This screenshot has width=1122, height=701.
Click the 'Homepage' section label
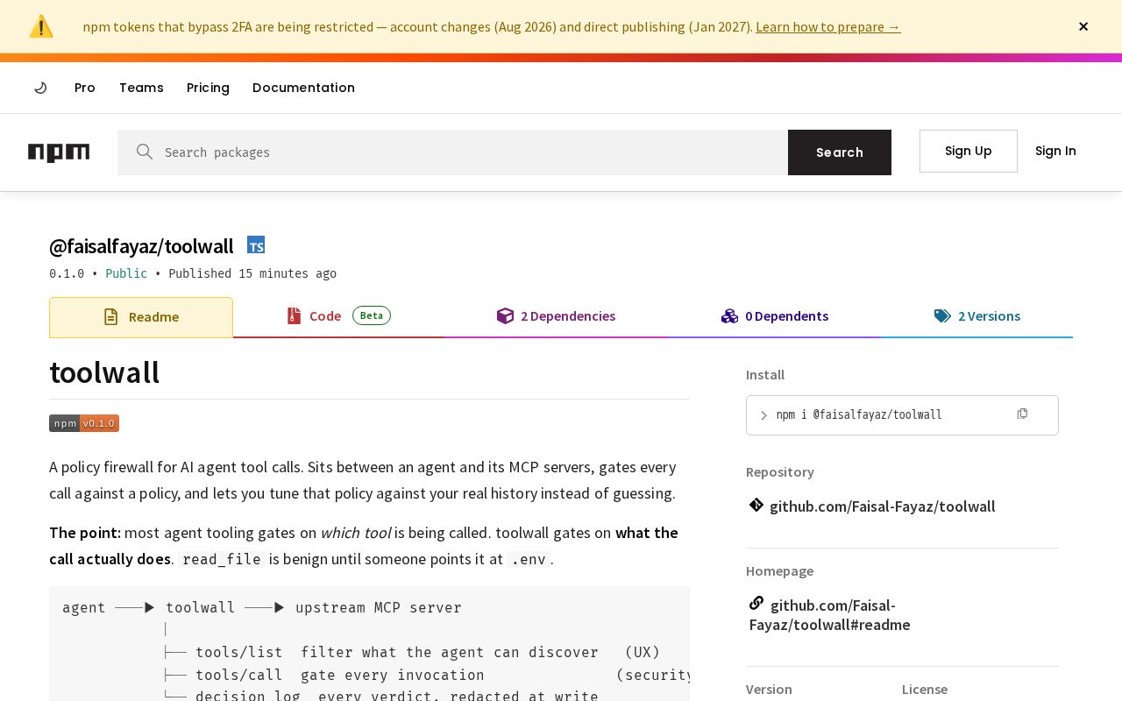[779, 570]
